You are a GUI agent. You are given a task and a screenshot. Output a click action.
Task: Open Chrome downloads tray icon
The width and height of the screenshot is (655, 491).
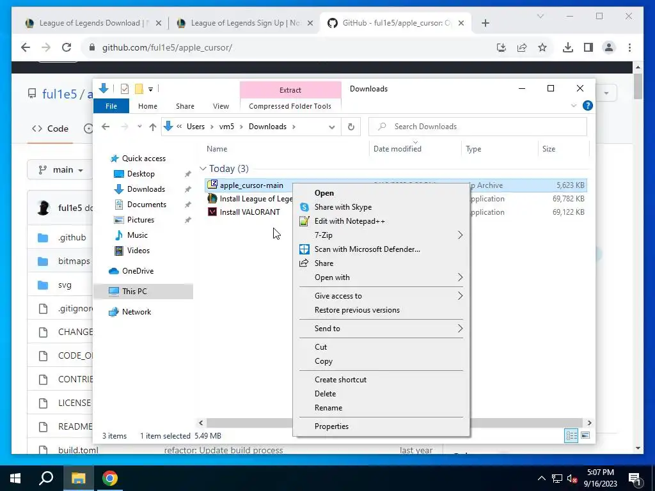click(x=568, y=47)
